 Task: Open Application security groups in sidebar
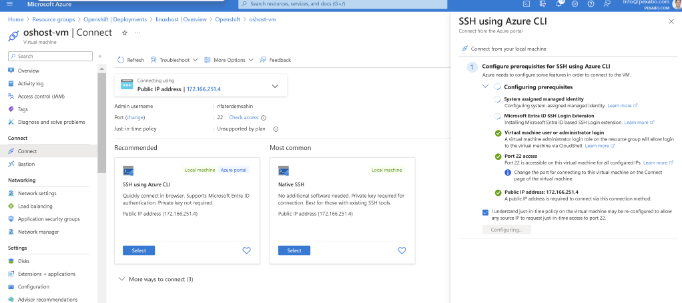(x=49, y=219)
